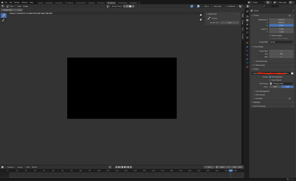296x181 pixels.
Task: Toggle the Render Region checkbox
Action: coord(270,35)
